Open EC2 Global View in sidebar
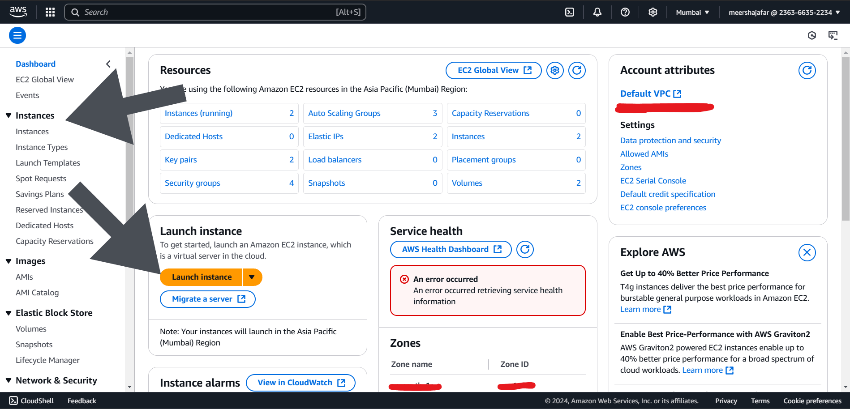This screenshot has width=850, height=409. click(x=45, y=80)
